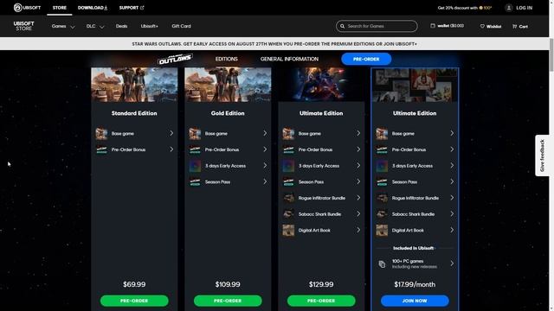Click the Get 20% discount link
554x311 pixels.
click(x=465, y=8)
